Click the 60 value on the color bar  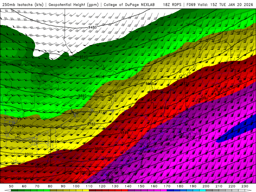24,186
